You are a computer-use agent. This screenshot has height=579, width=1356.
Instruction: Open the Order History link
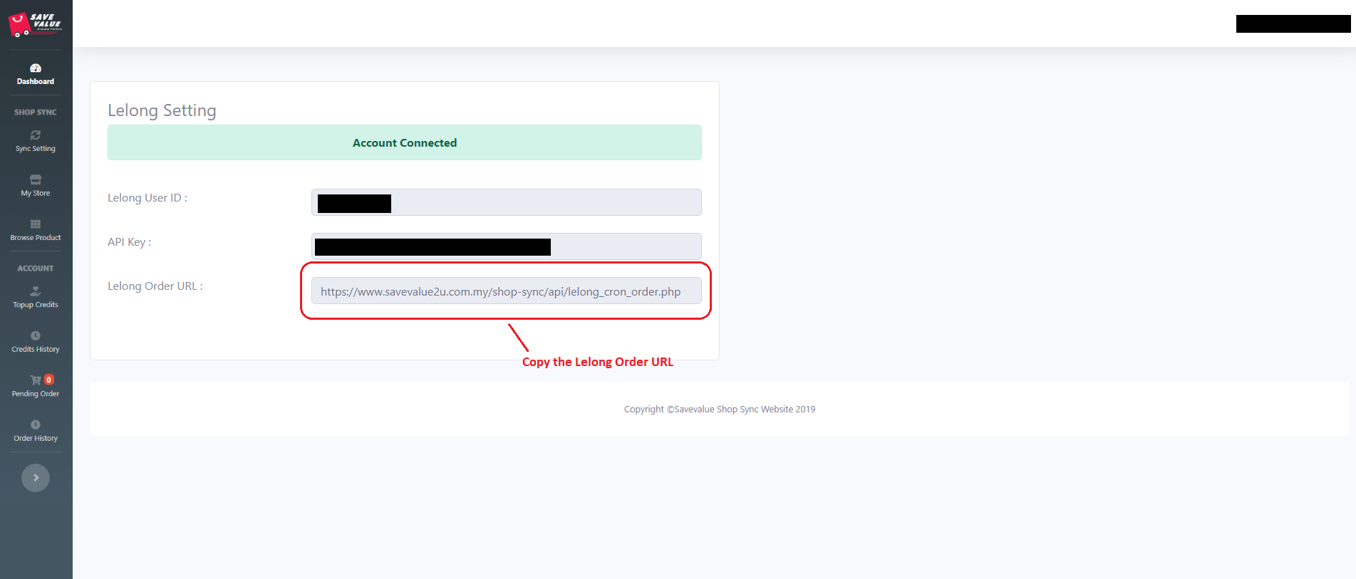[36, 439]
